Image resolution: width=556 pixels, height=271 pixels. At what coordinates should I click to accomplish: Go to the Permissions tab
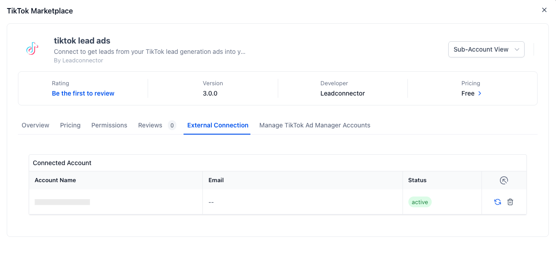click(x=109, y=125)
